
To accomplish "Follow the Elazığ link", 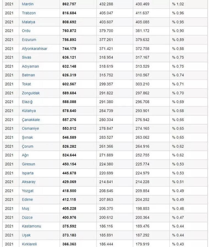I will pos(27,102).
